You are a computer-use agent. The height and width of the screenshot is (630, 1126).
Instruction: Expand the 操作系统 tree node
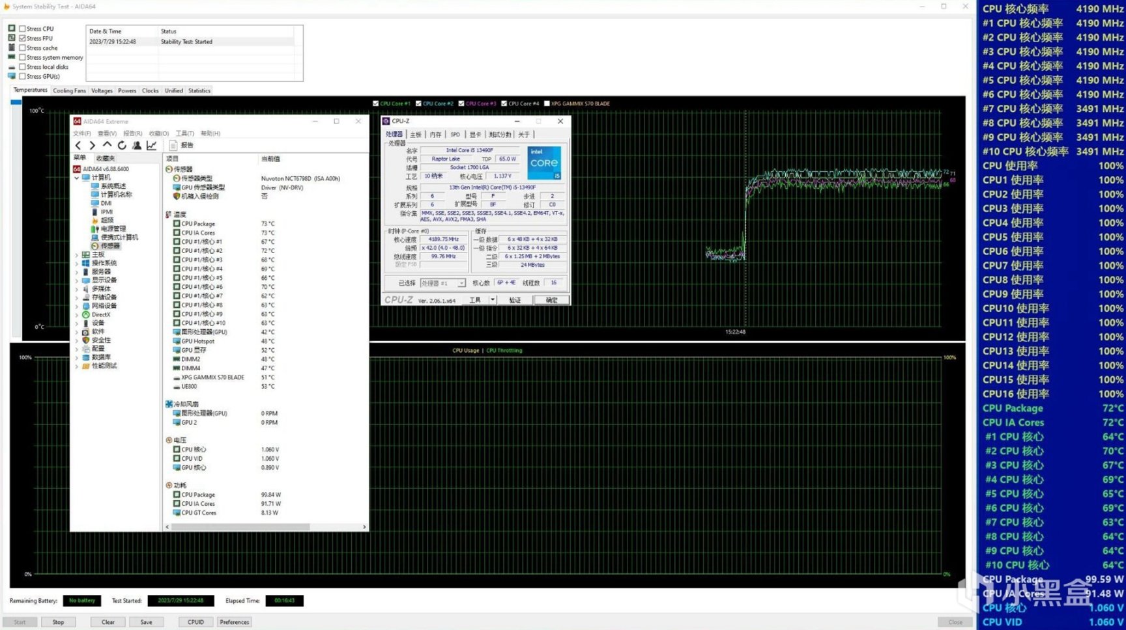click(x=77, y=264)
